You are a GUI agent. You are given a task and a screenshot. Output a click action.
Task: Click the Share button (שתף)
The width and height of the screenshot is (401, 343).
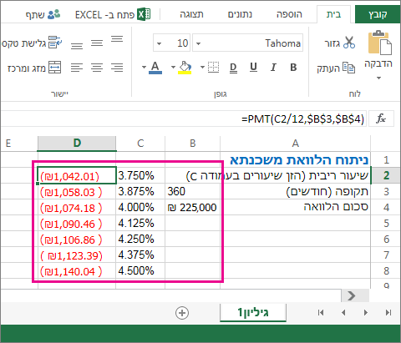(x=43, y=14)
